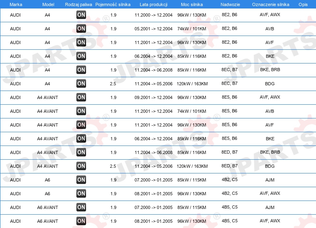Click 120kW / 163KM in the A4 8EC row
Viewport: 316px width, 228px height.
coord(192,84)
